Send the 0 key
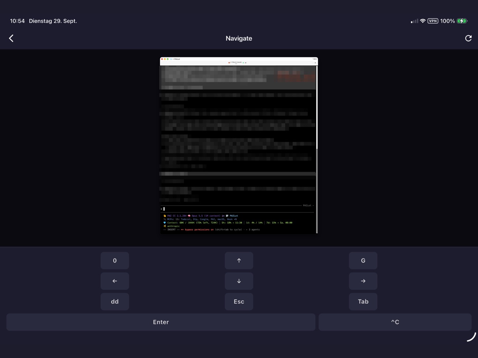The image size is (478, 358). pyautogui.click(x=115, y=260)
